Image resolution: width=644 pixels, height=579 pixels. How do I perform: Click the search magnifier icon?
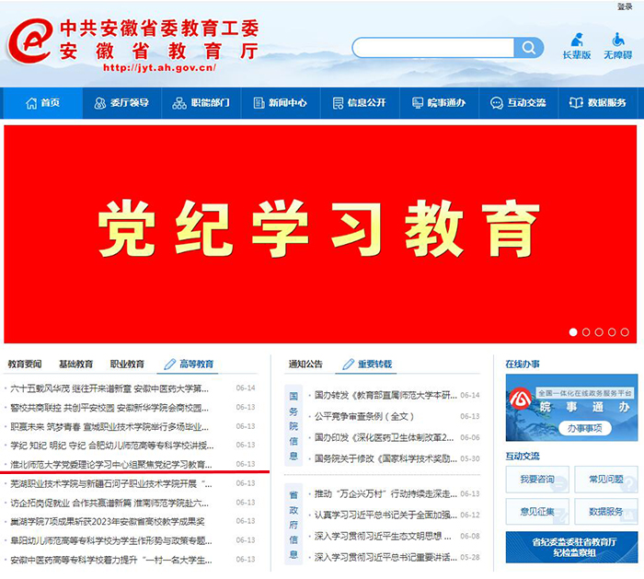[x=529, y=48]
